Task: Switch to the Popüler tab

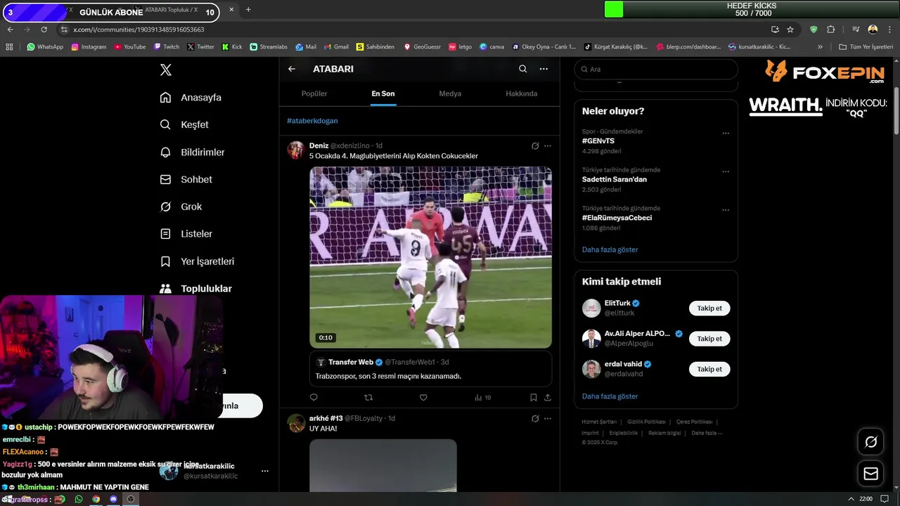Action: click(x=314, y=93)
